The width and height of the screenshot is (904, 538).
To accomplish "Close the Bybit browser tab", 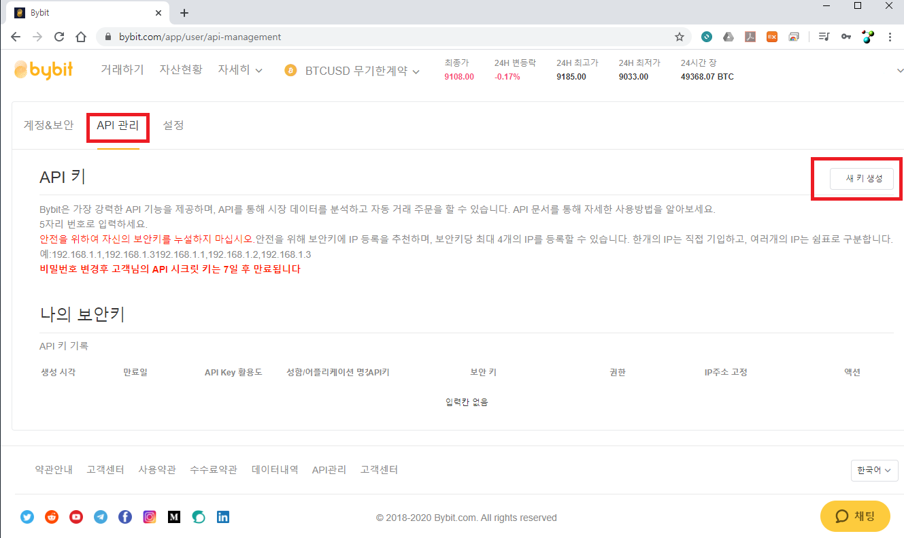I will click(x=158, y=13).
